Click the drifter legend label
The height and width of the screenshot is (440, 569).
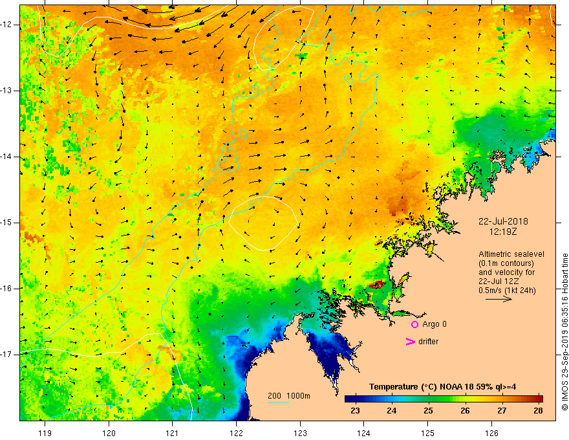428,342
